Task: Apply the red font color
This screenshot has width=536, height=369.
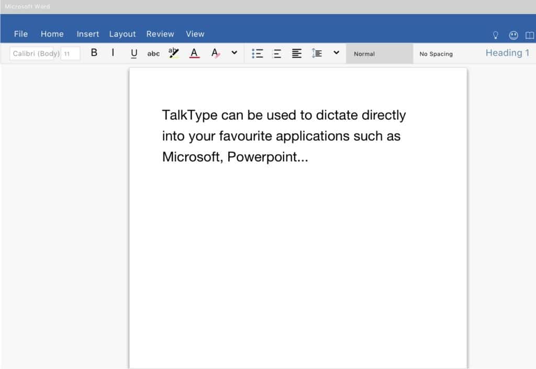Action: [x=194, y=53]
